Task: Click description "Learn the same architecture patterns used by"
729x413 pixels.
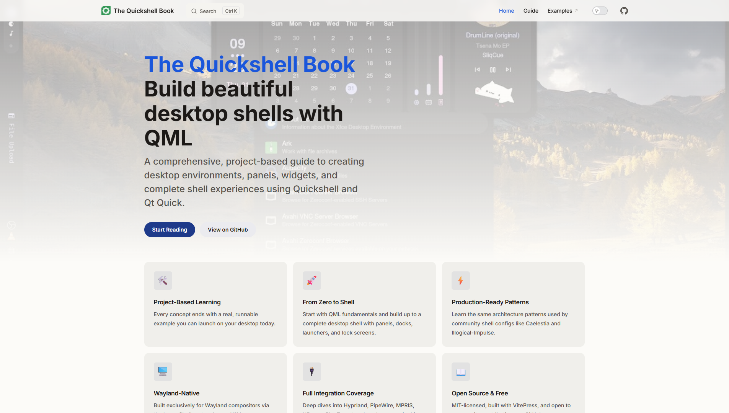Action: (x=510, y=323)
